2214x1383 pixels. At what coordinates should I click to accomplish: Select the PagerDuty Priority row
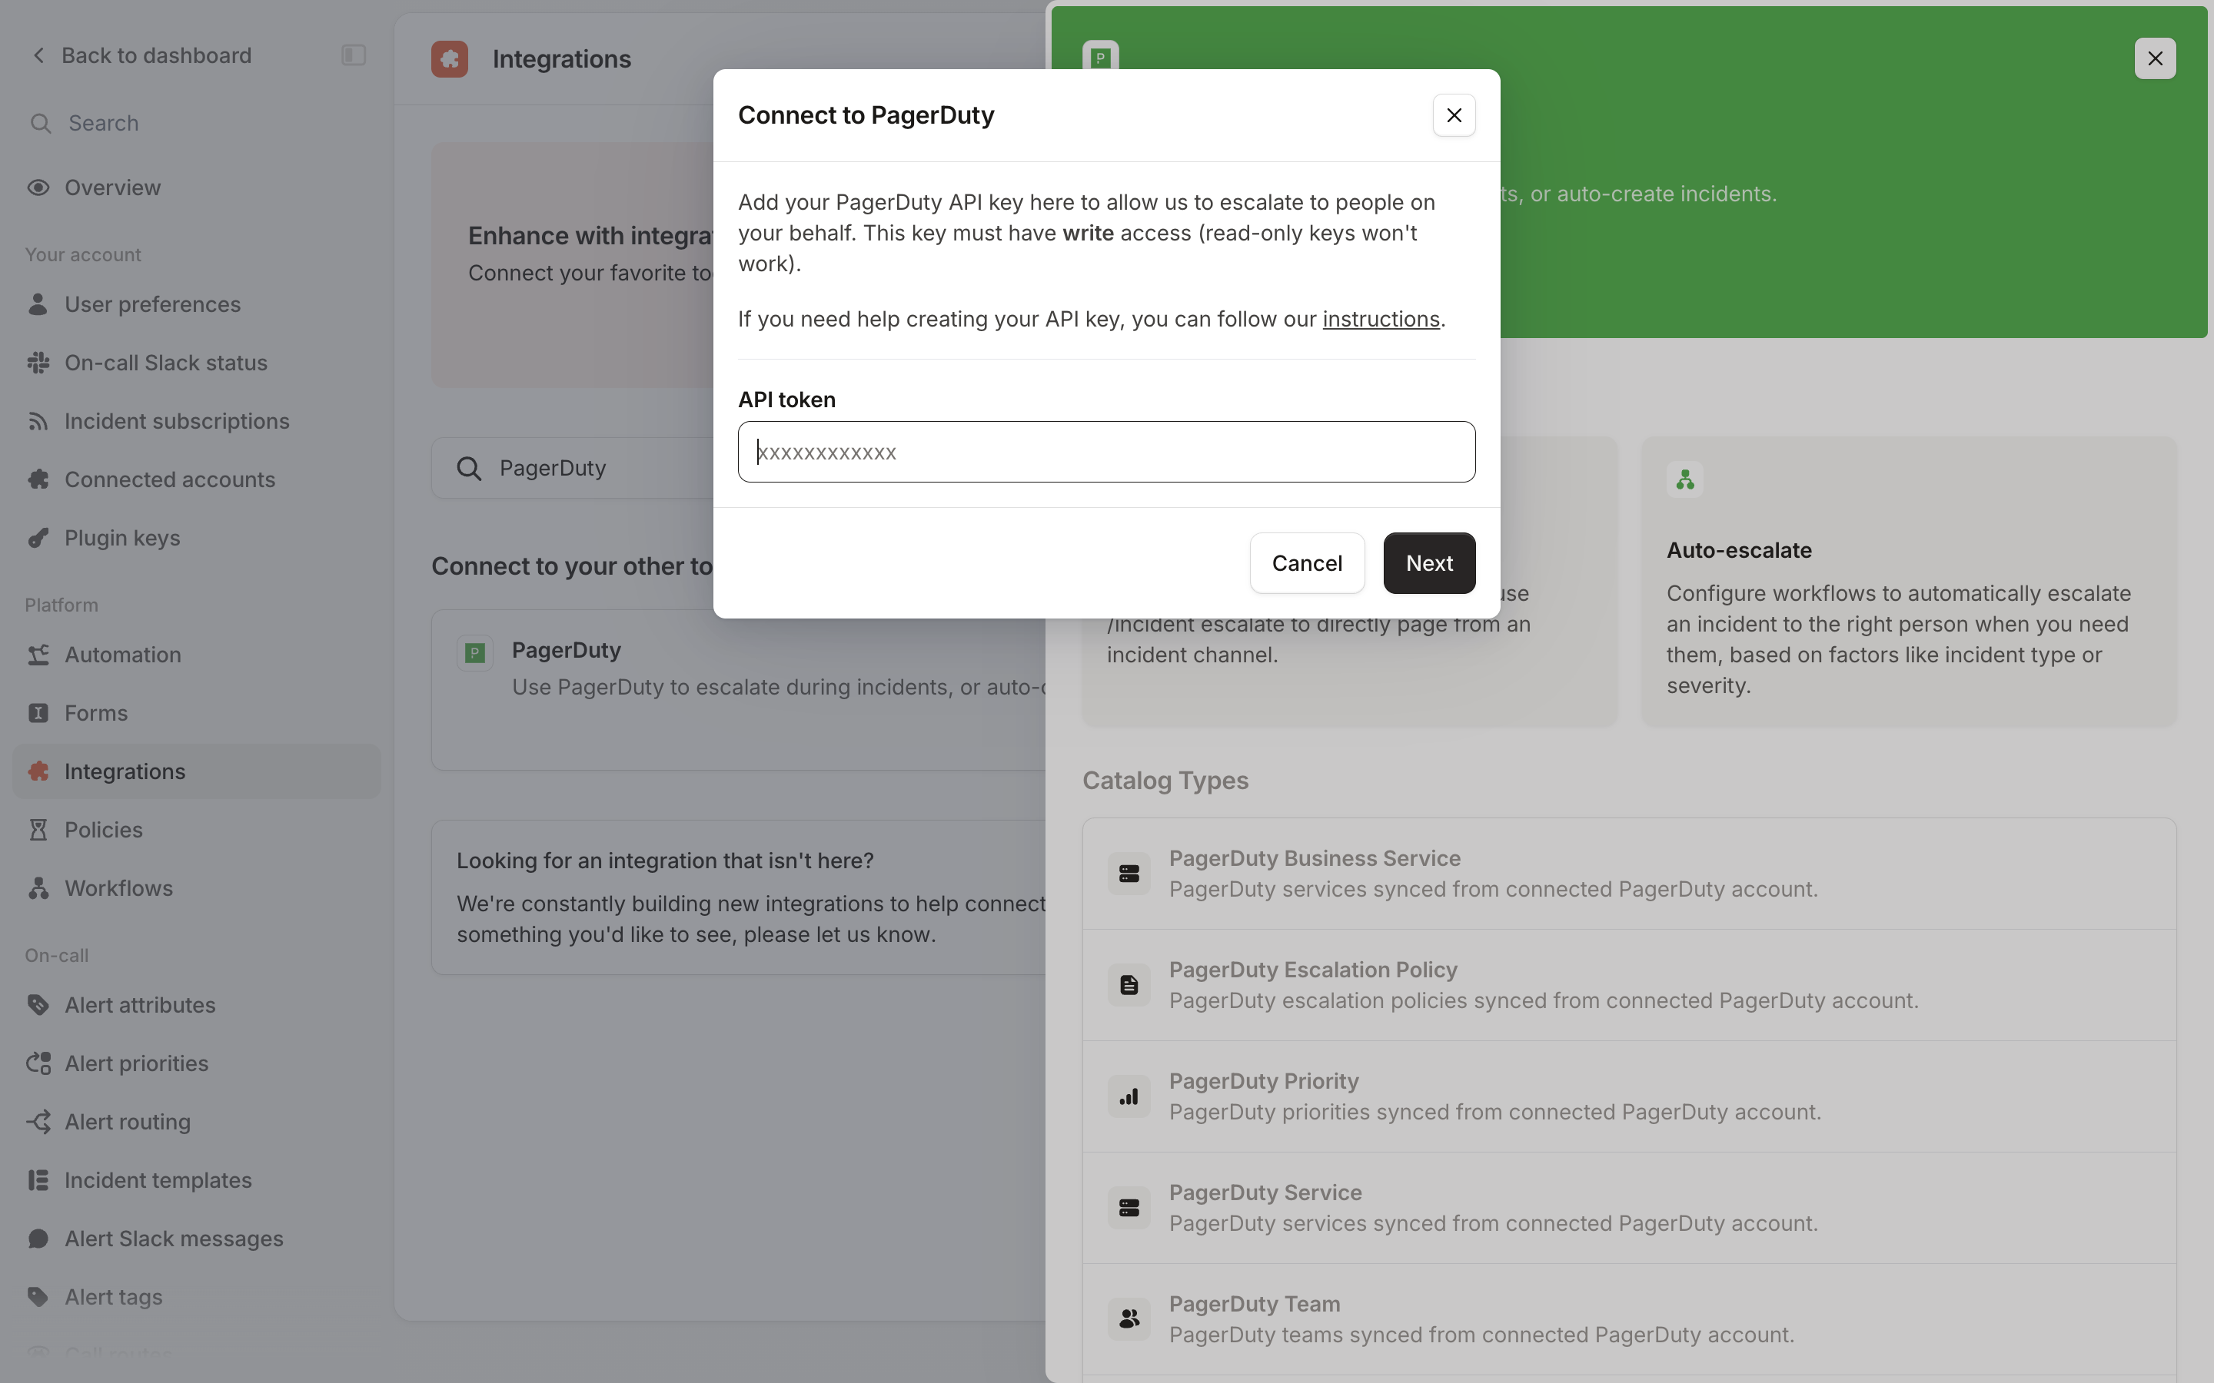click(1628, 1096)
